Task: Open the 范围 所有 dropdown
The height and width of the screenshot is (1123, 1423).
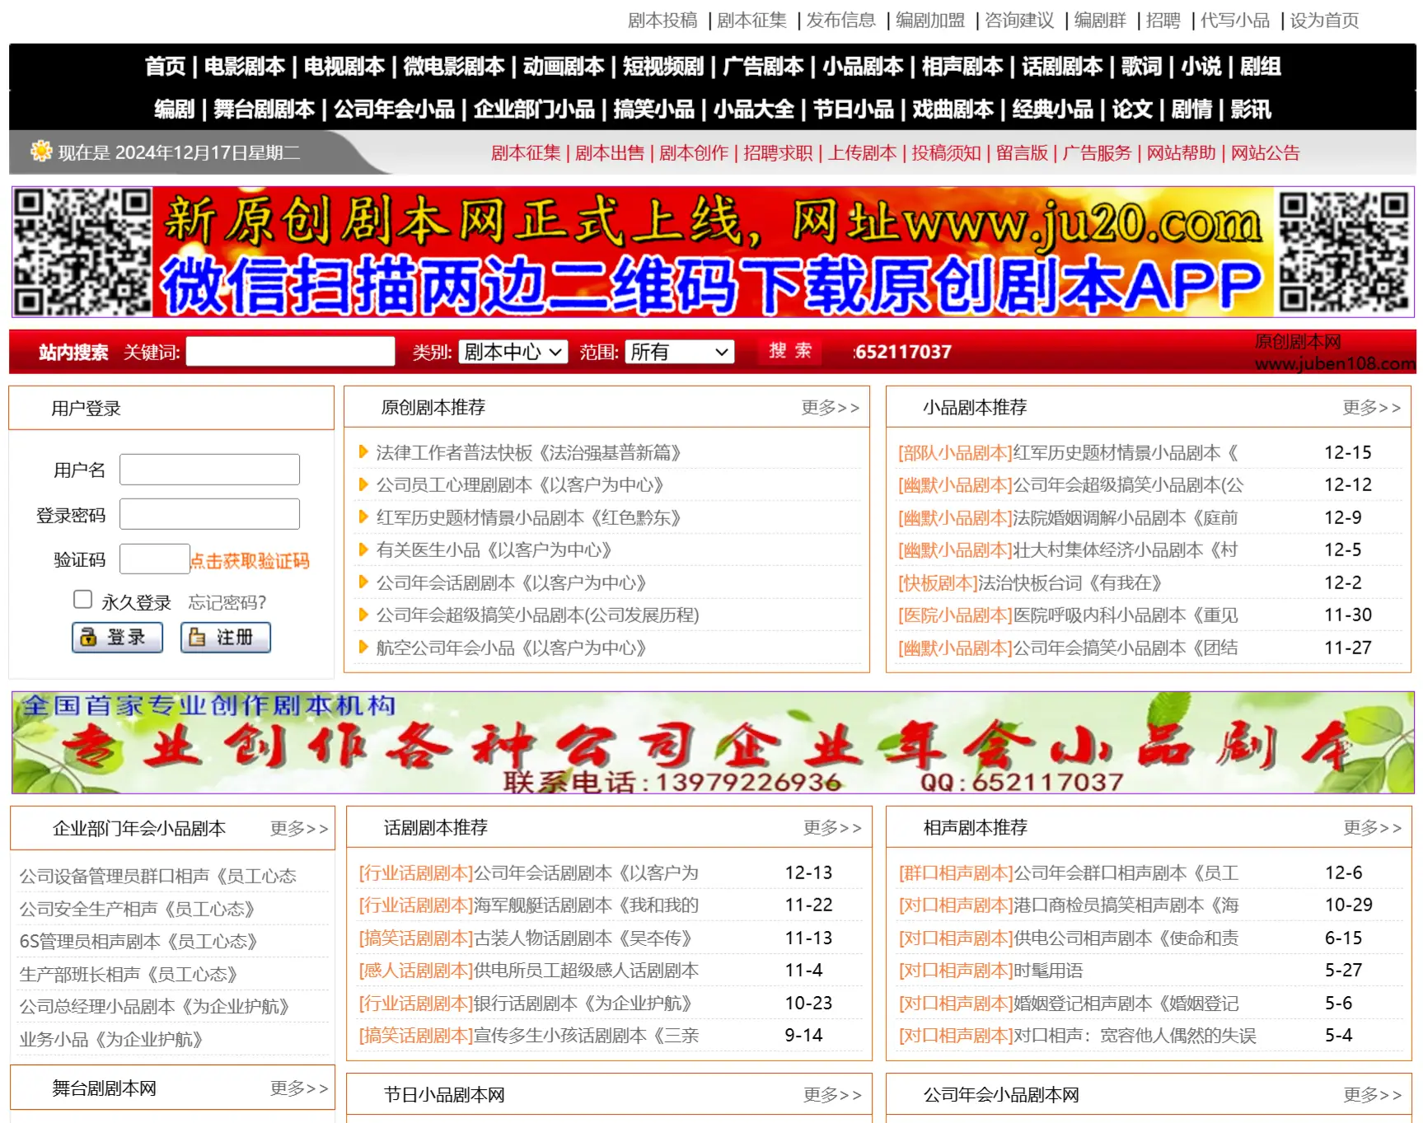Action: 679,353
